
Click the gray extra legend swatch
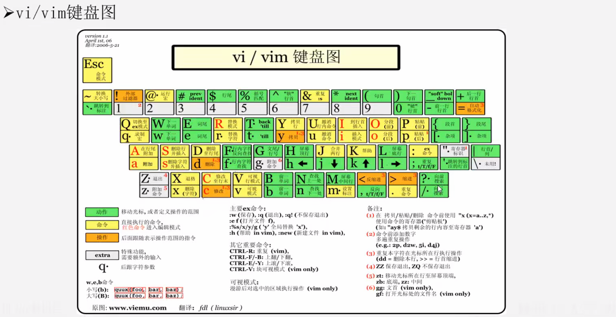[102, 255]
